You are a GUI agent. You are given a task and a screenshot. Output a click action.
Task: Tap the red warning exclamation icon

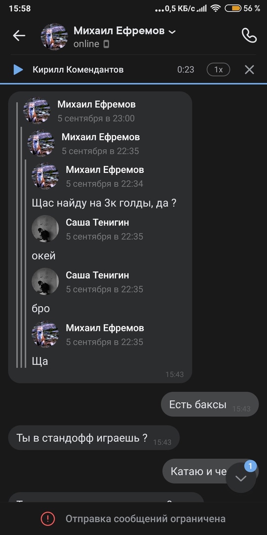pyautogui.click(x=47, y=519)
